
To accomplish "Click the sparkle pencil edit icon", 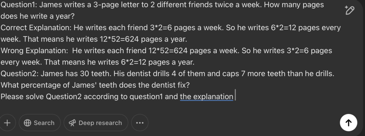I will tap(349, 10).
